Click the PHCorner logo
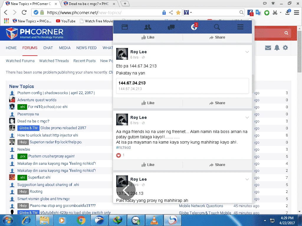The width and height of the screenshot is (302, 226). pos(35,33)
